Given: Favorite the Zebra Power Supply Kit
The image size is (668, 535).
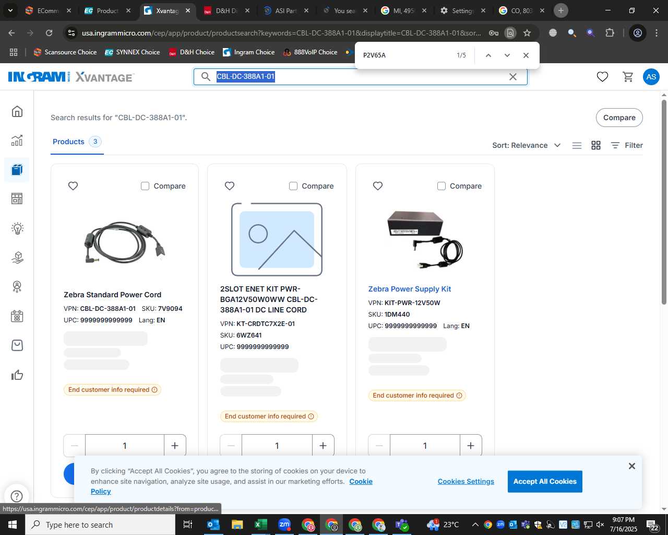Looking at the screenshot, I should tap(378, 186).
